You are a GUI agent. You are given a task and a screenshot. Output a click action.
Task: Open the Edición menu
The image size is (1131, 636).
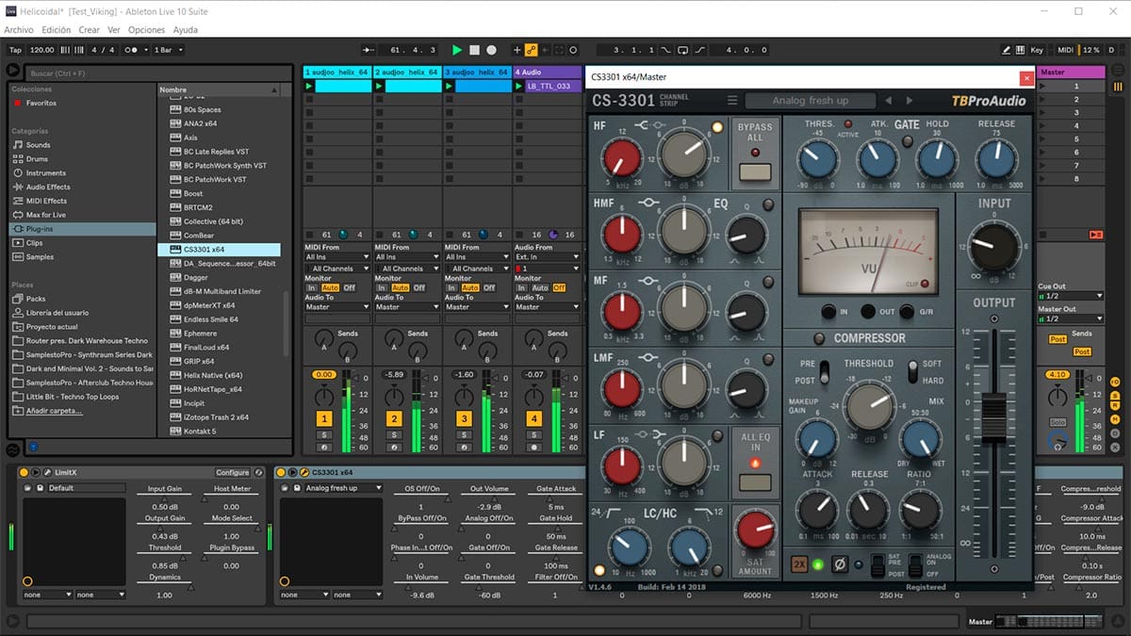pyautogui.click(x=57, y=29)
